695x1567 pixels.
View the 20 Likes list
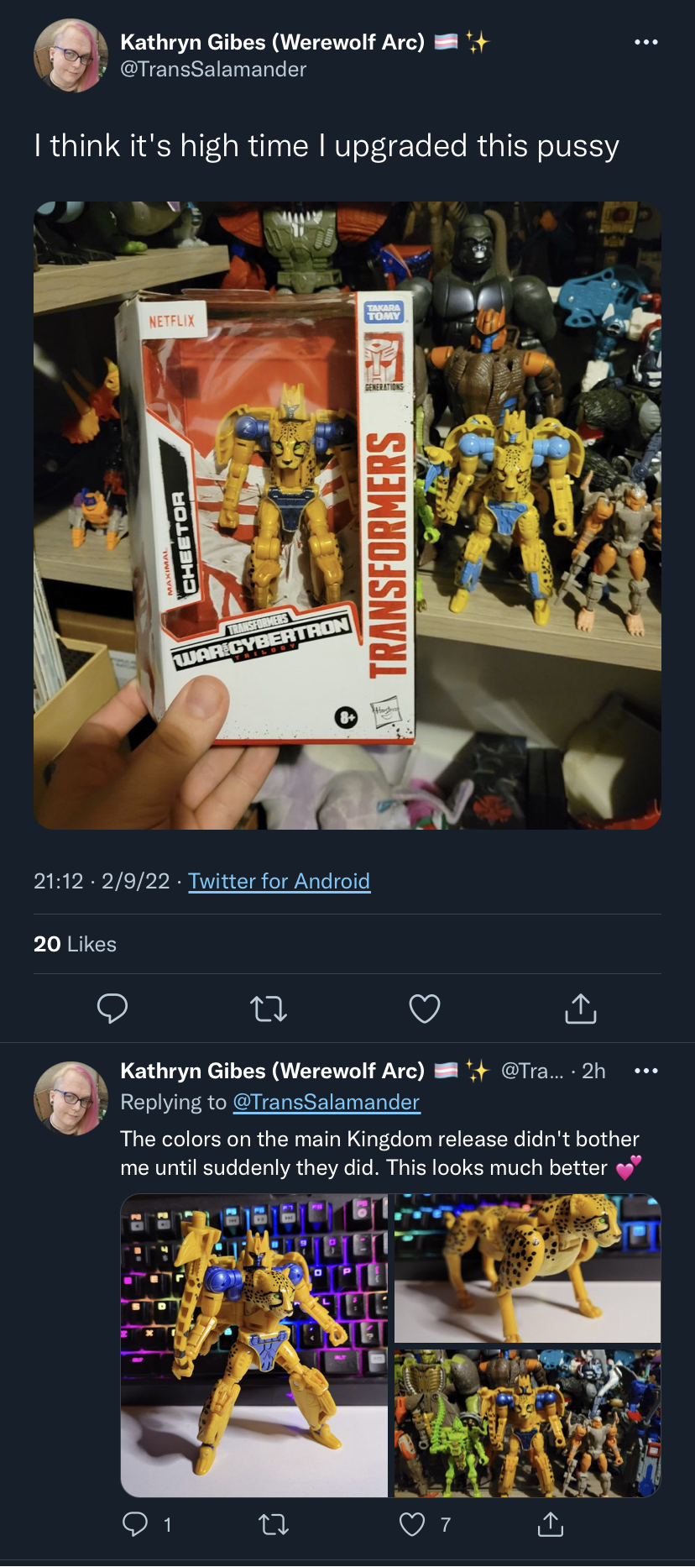pos(75,944)
